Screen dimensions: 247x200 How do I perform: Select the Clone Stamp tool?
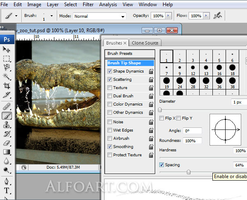pyautogui.click(x=7, y=125)
